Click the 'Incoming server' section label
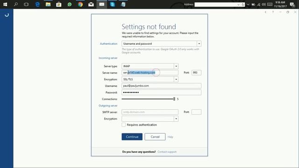The width and height of the screenshot is (299, 168). [108, 58]
